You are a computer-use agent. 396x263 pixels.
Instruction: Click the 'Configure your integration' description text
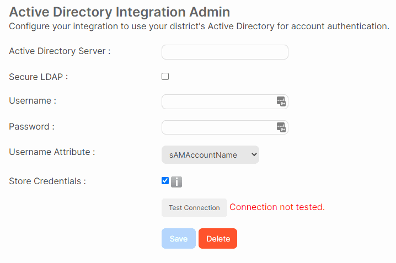(x=199, y=26)
